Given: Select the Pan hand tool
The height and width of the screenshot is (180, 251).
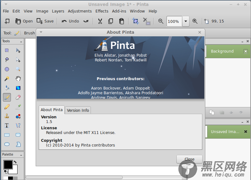Looking at the screenshot, I should pos(18,79).
